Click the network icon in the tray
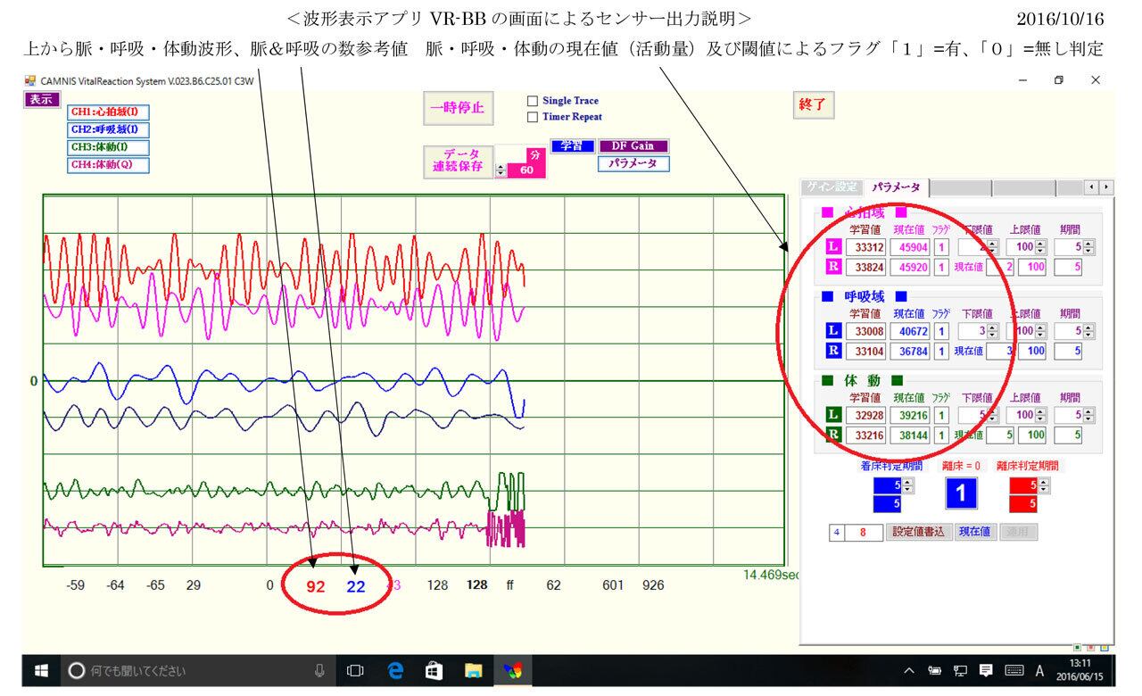This screenshot has width=1142, height=696. pos(960,671)
